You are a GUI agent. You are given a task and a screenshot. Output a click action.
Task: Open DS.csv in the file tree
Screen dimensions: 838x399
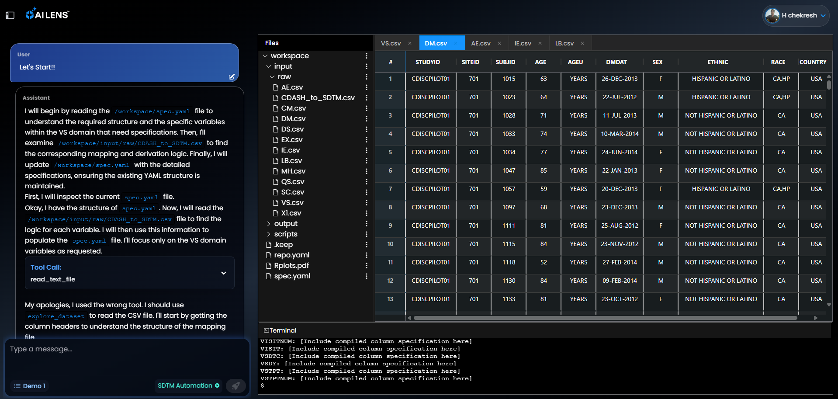(x=292, y=129)
